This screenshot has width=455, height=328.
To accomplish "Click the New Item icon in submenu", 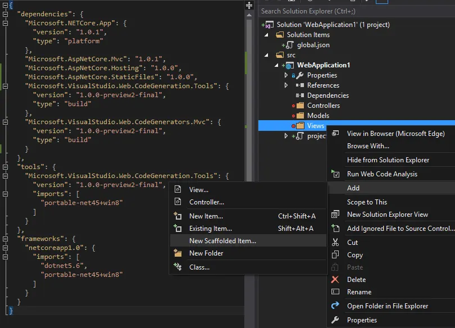I will [178, 216].
